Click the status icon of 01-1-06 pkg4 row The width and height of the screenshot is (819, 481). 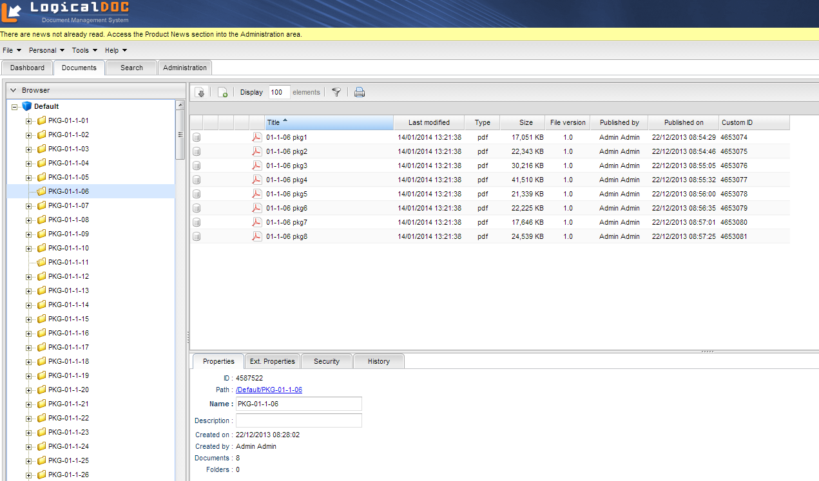click(x=197, y=180)
